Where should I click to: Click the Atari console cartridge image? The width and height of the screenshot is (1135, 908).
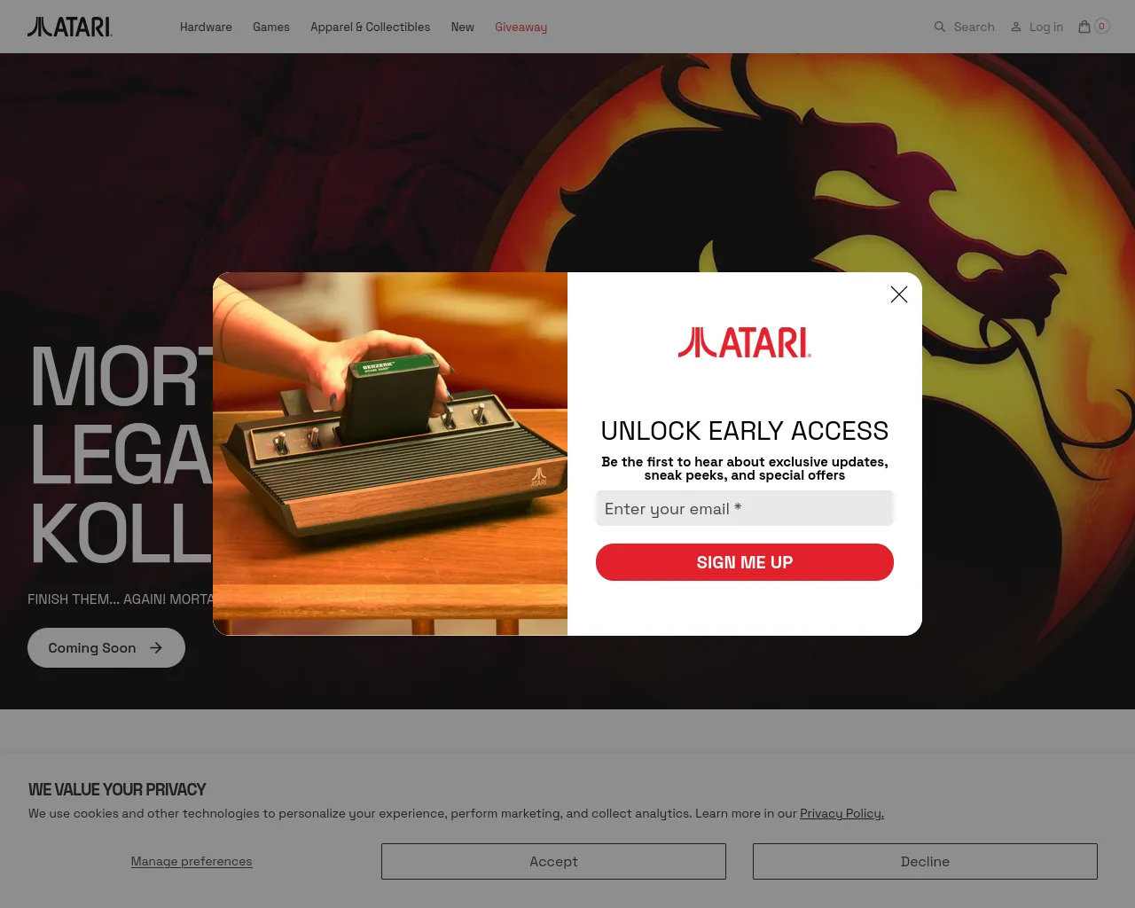tap(390, 454)
